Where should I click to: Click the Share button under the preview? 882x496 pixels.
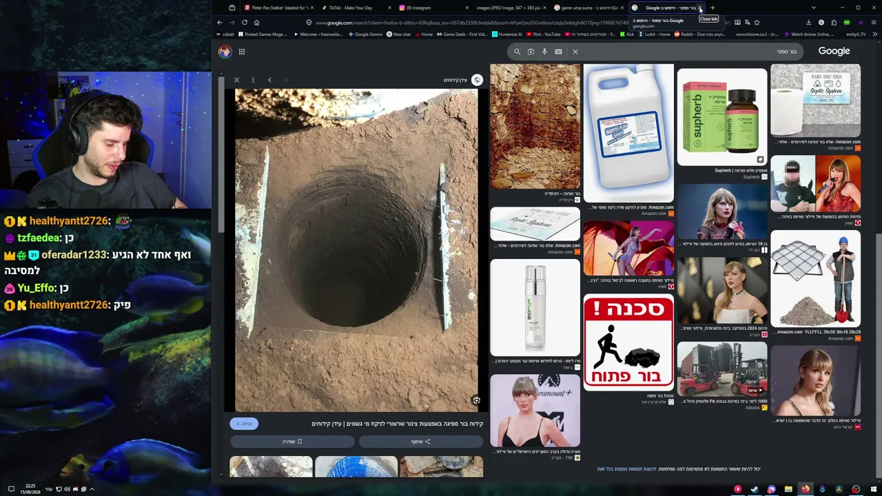[420, 442]
